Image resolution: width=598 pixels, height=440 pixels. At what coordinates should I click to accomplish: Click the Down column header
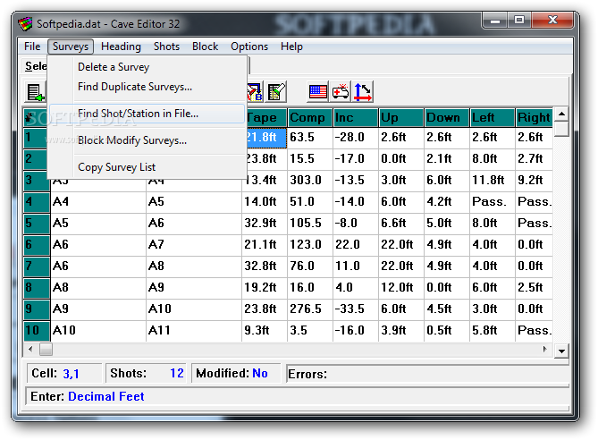[x=447, y=117]
